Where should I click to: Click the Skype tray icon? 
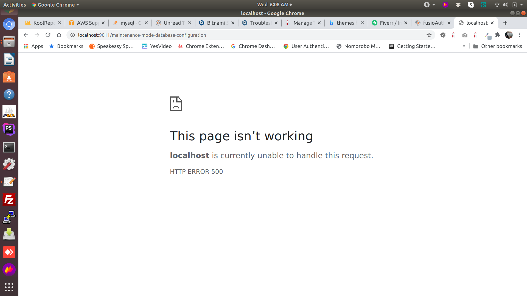471,5
